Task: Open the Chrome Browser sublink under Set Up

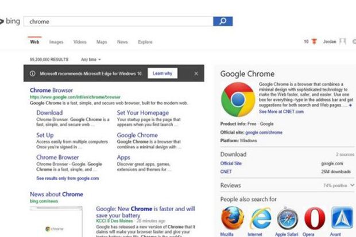Action: tap(57, 157)
